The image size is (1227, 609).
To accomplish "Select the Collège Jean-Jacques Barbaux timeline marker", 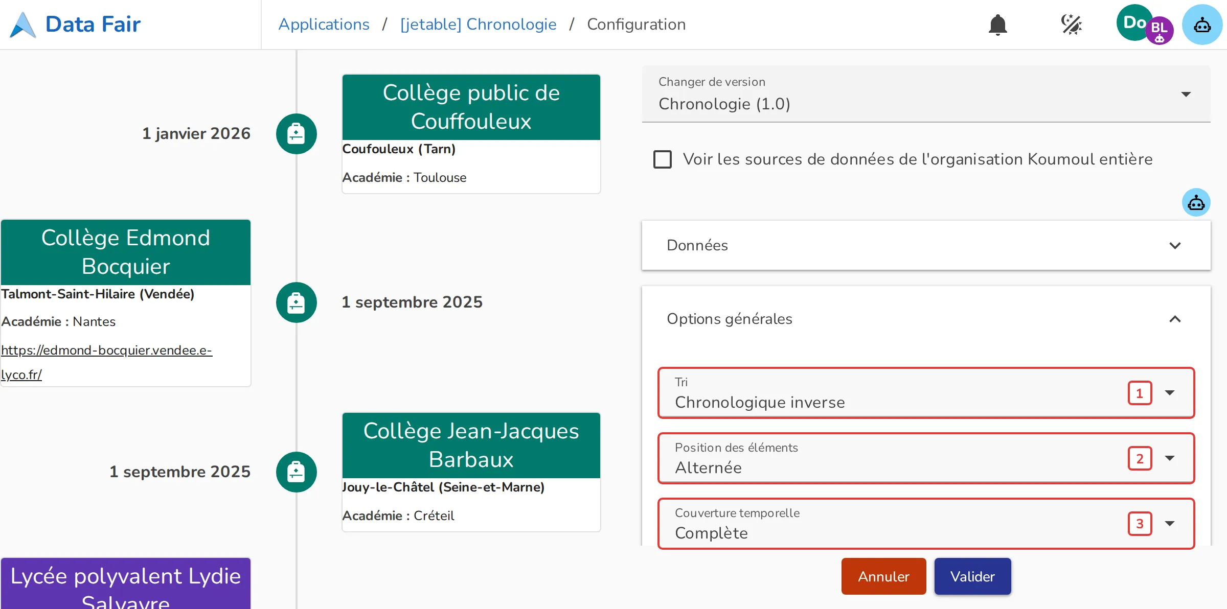I will 297,472.
